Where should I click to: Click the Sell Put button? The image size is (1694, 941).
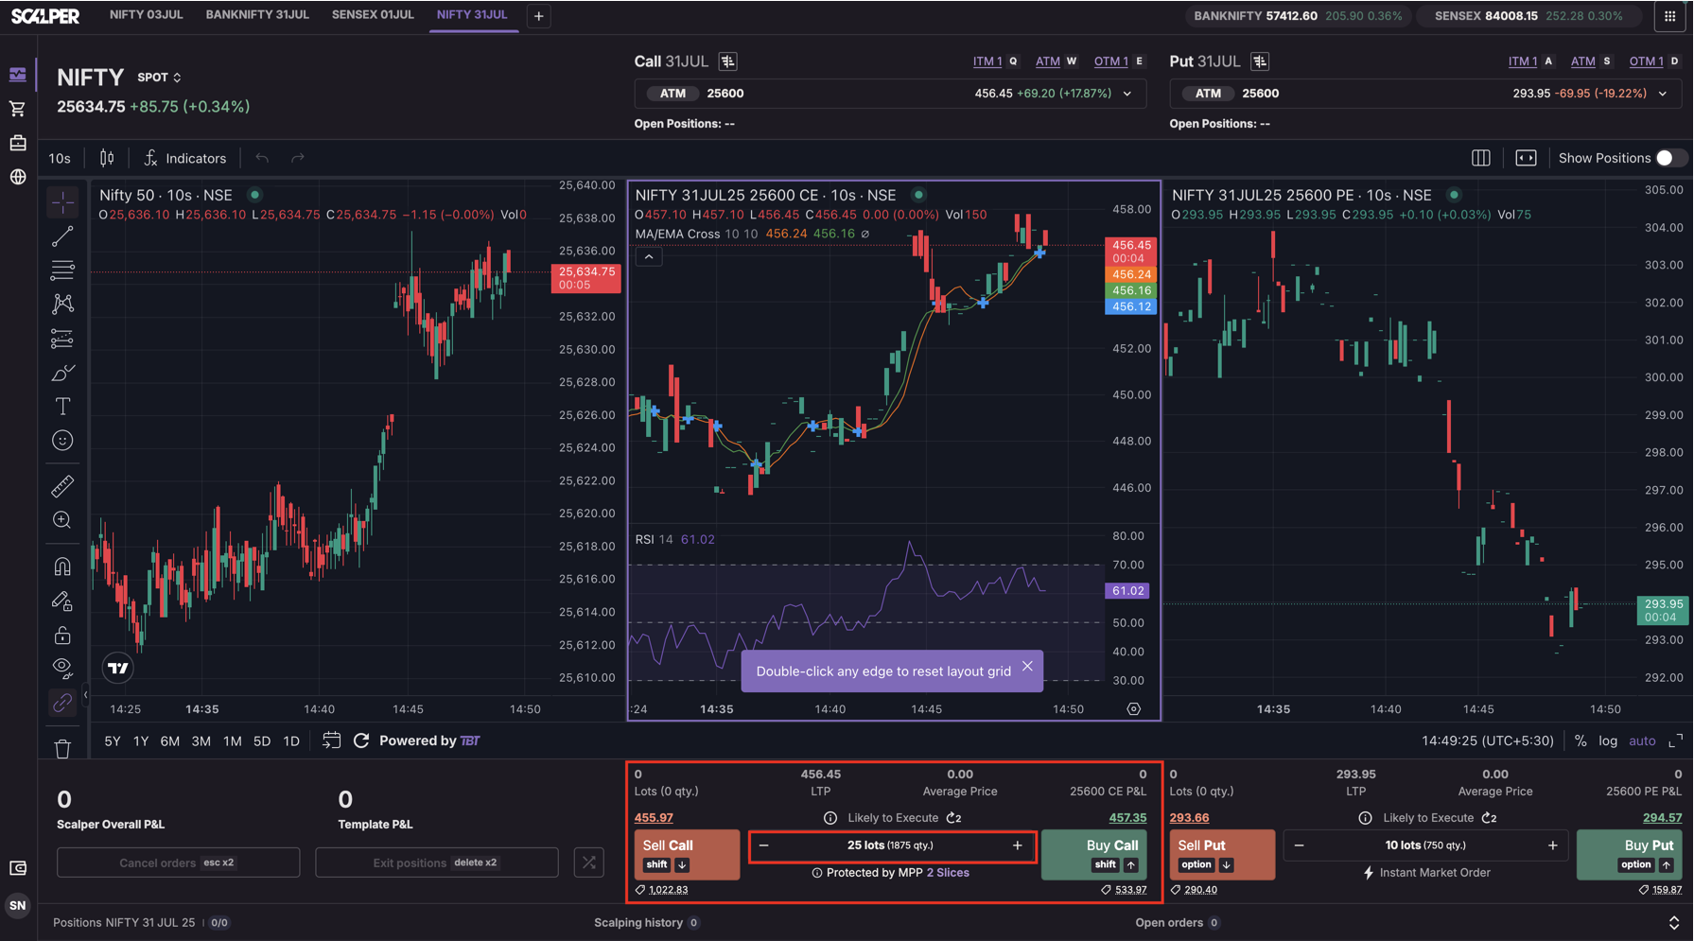[x=1222, y=854]
